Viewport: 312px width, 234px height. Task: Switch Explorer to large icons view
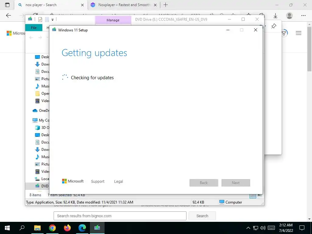click(260, 195)
